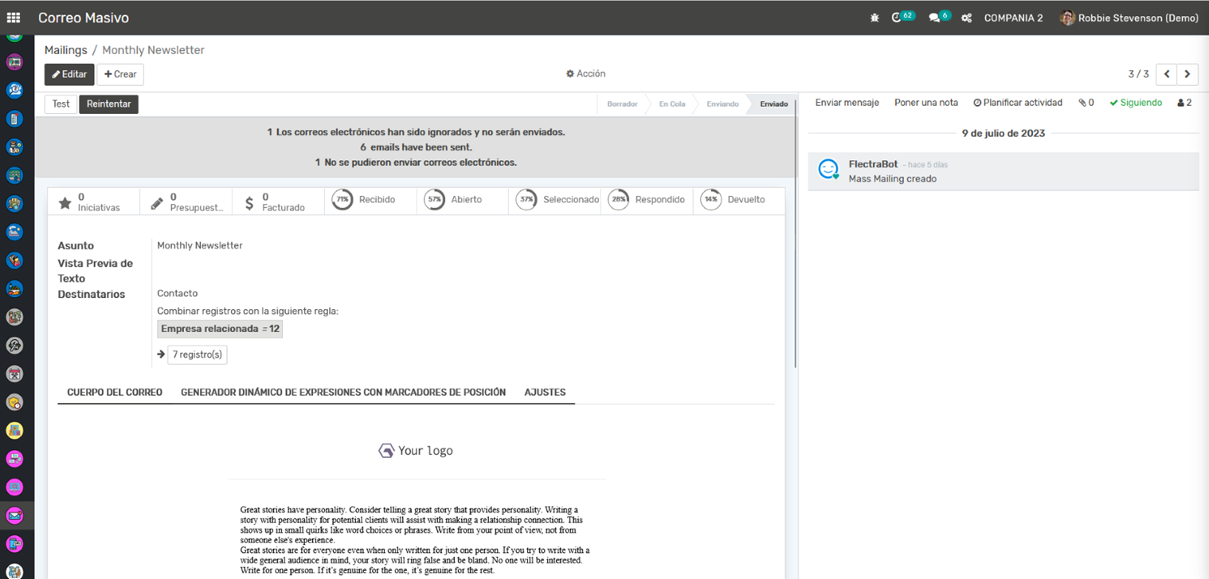Viewport: 1209px width, 579px height.
Task: Switch to the AJUSTES tab
Action: (x=545, y=392)
